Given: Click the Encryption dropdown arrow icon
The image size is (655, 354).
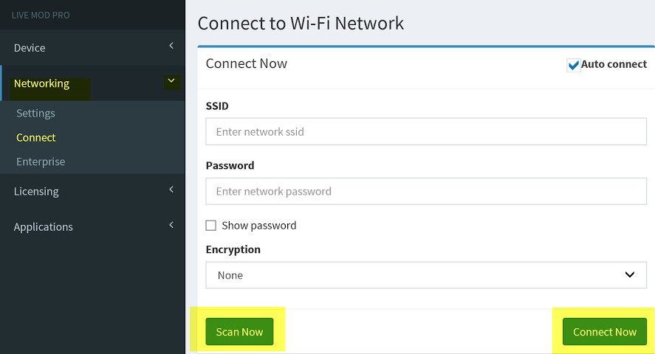Looking at the screenshot, I should pos(629,275).
